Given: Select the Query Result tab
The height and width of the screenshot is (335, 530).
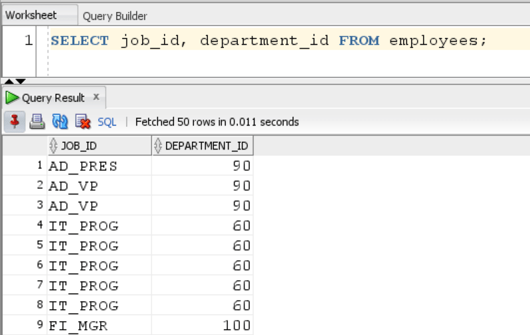Looking at the screenshot, I should (53, 98).
